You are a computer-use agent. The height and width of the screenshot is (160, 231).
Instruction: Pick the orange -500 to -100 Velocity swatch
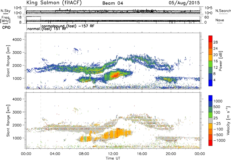(x=210, y=132)
